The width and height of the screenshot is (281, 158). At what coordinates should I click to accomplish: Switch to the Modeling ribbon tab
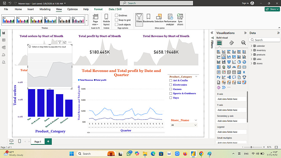point(45,9)
